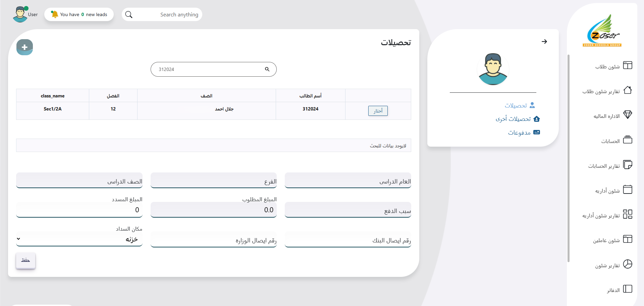The width and height of the screenshot is (644, 306).
Task: Click the diamond icon for الاداره الماليه
Action: coord(627,115)
